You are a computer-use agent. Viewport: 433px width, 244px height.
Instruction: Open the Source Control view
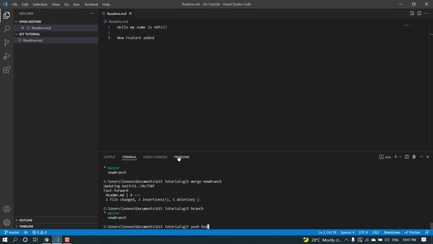tap(7, 42)
